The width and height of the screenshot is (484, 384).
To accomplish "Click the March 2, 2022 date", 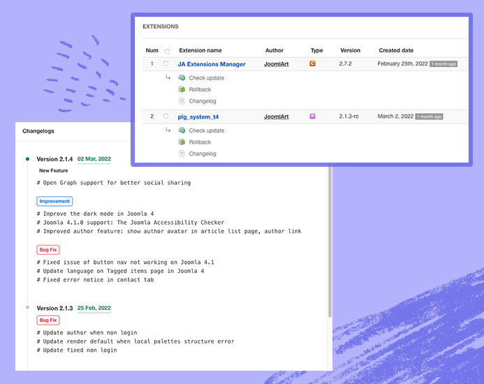I will click(395, 117).
